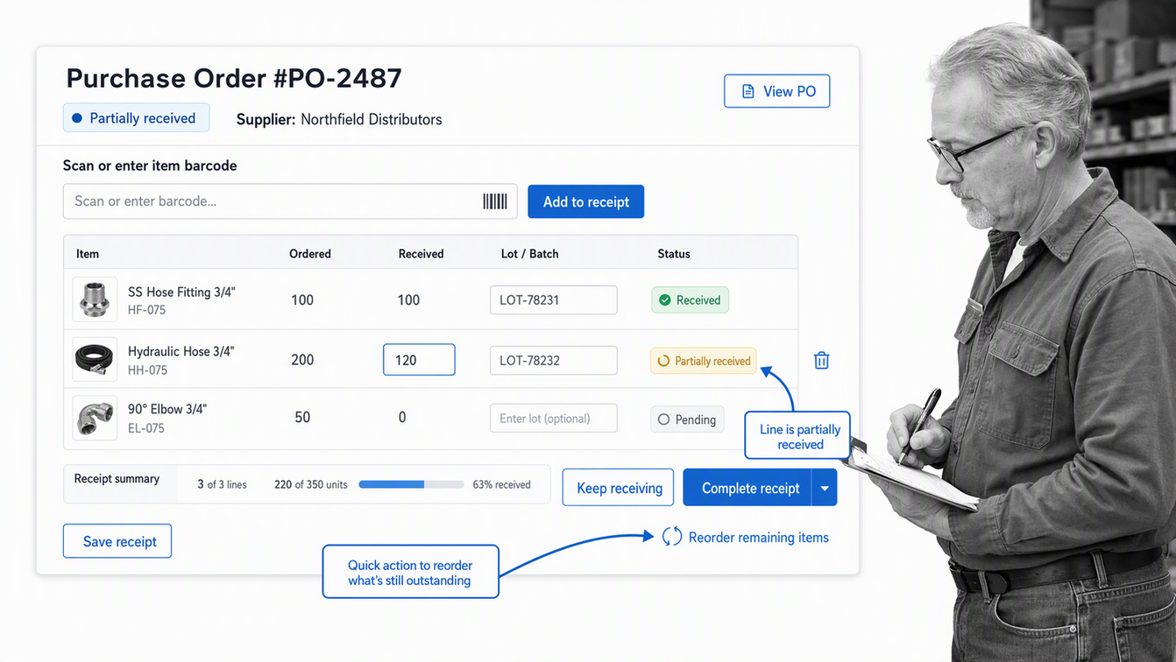Click the LOT-78232 lot field
Viewport: 1176px width, 662px height.
click(x=553, y=360)
